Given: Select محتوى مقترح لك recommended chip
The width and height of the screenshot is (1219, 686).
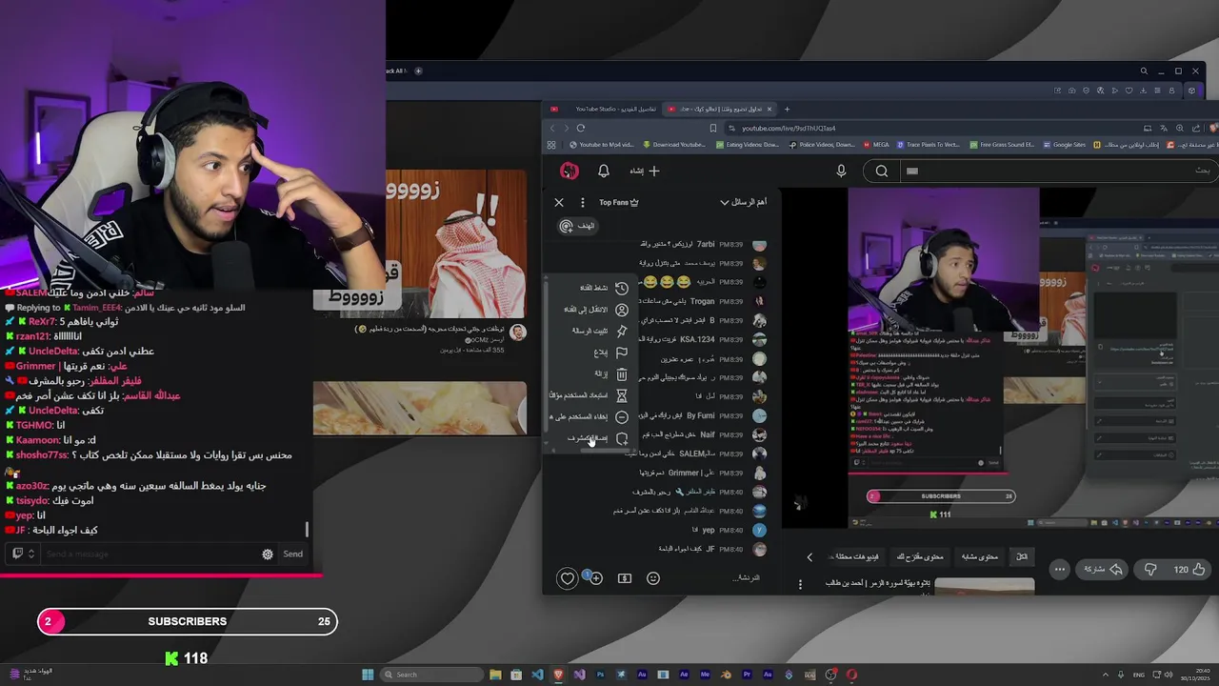Looking at the screenshot, I should [919, 556].
